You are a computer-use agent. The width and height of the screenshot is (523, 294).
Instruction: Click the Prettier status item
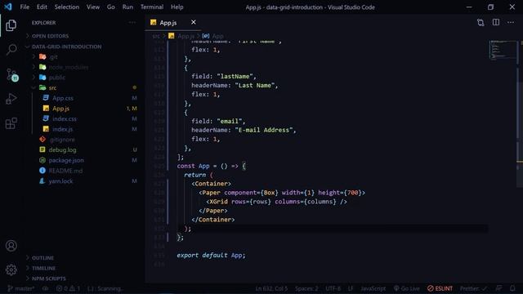pyautogui.click(x=473, y=288)
